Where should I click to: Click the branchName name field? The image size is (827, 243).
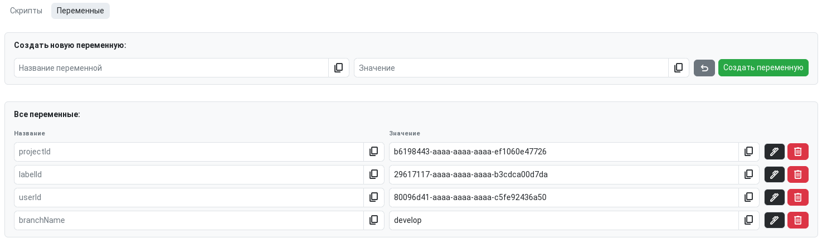[189, 220]
